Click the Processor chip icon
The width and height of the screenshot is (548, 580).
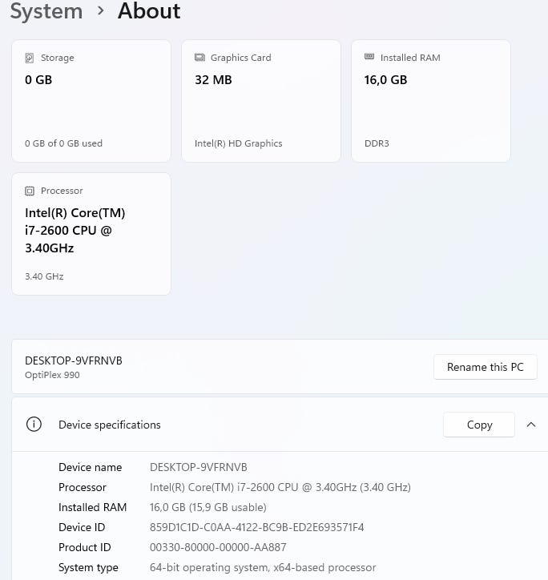[x=30, y=191]
